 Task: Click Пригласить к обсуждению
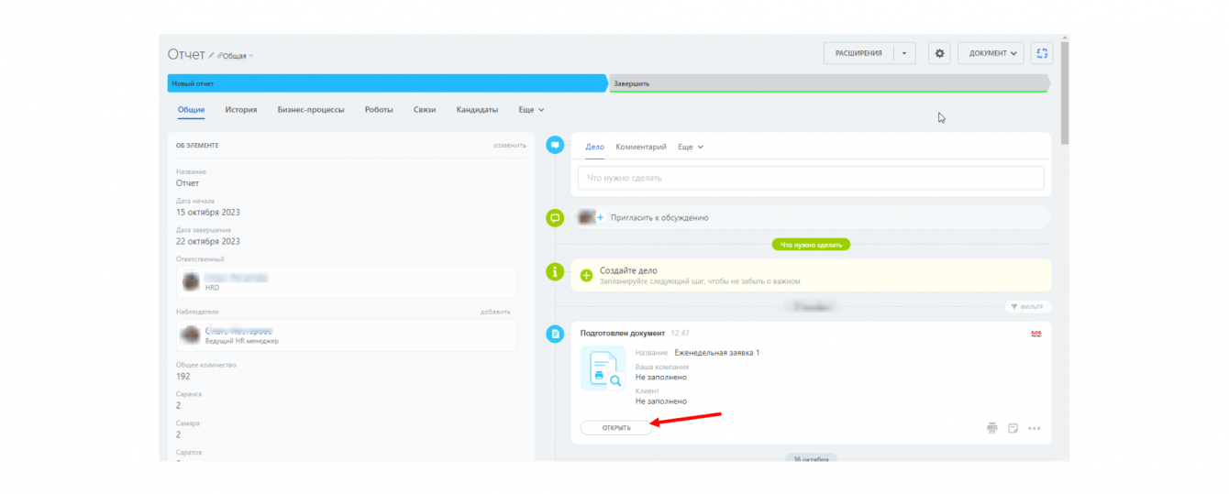pyautogui.click(x=659, y=218)
